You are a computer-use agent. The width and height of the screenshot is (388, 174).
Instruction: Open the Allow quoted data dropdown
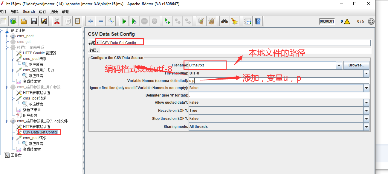click(x=366, y=102)
